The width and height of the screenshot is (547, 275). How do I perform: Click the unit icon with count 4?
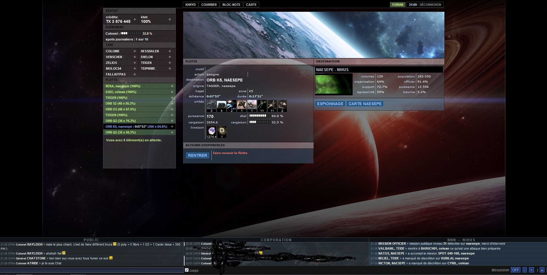click(x=222, y=106)
